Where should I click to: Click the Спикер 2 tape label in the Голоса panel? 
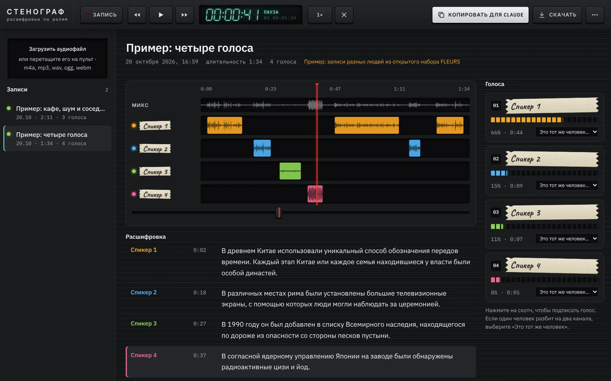552,159
